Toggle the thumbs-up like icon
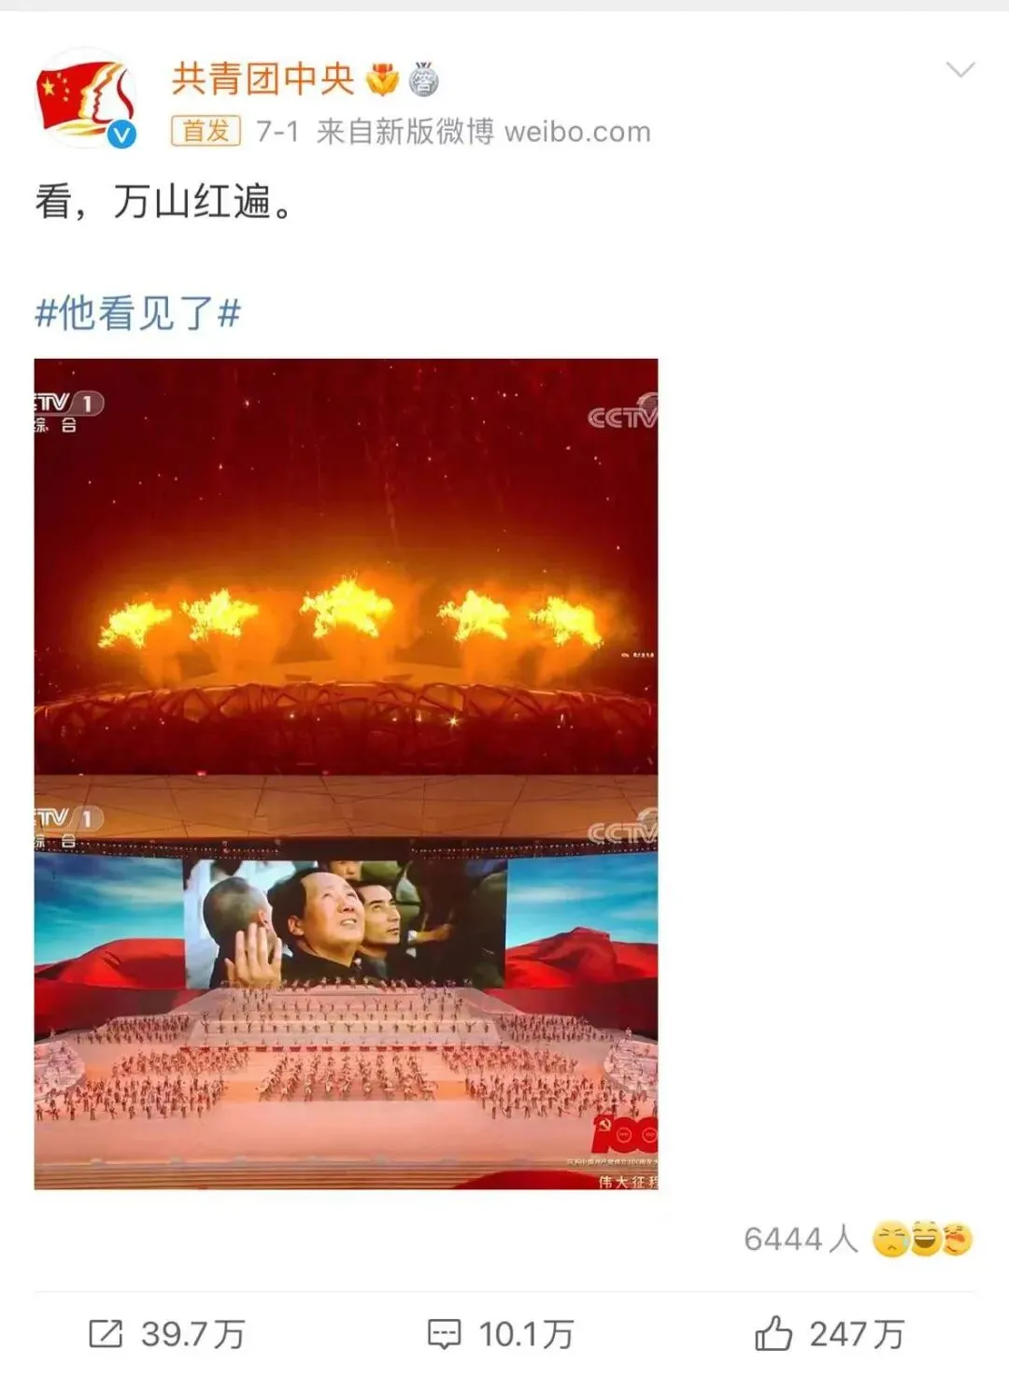 click(x=774, y=1333)
